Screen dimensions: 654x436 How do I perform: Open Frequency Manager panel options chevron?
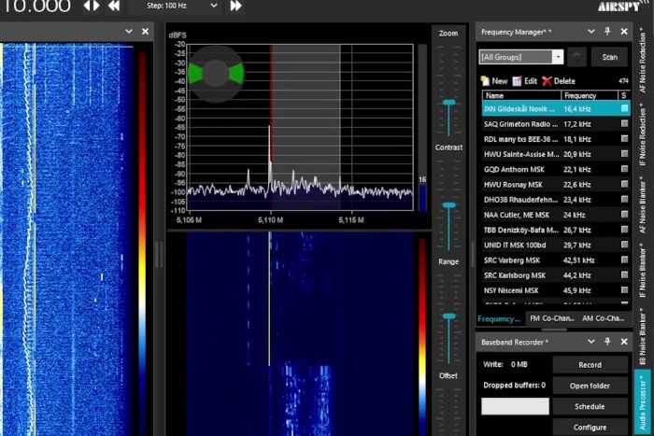(591, 32)
